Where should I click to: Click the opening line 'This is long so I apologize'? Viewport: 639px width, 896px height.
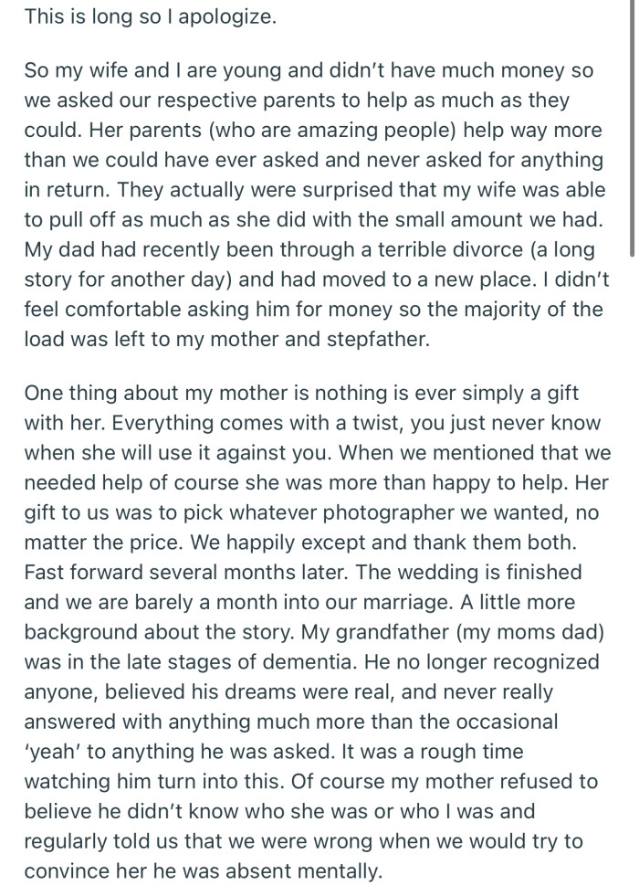[149, 16]
